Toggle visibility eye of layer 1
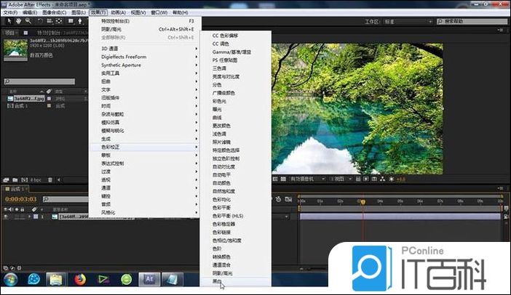This screenshot has width=511, height=295. click(x=6, y=217)
